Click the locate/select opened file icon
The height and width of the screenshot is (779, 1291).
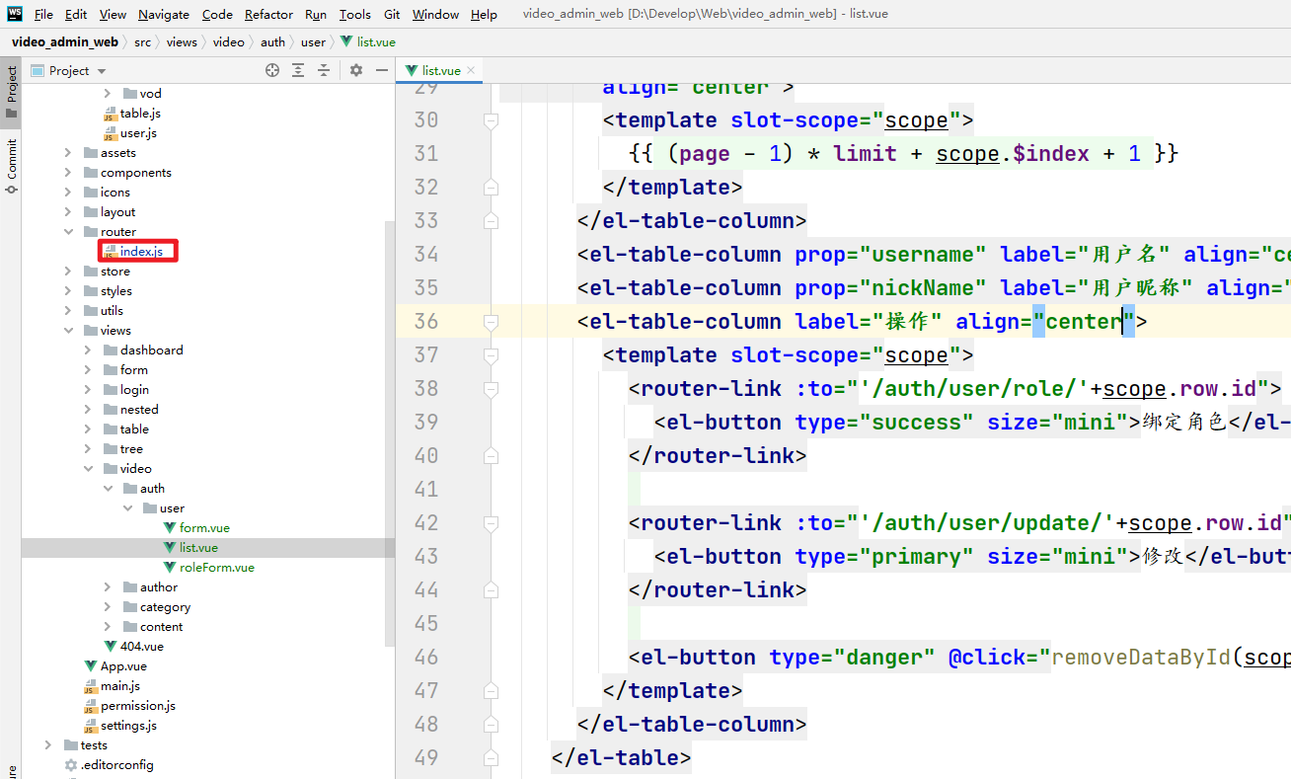pos(272,70)
